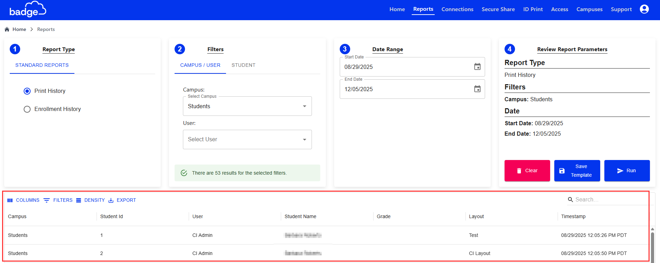The height and width of the screenshot is (263, 660).
Task: Click the Review Report Parameters heading
Action: 572,49
